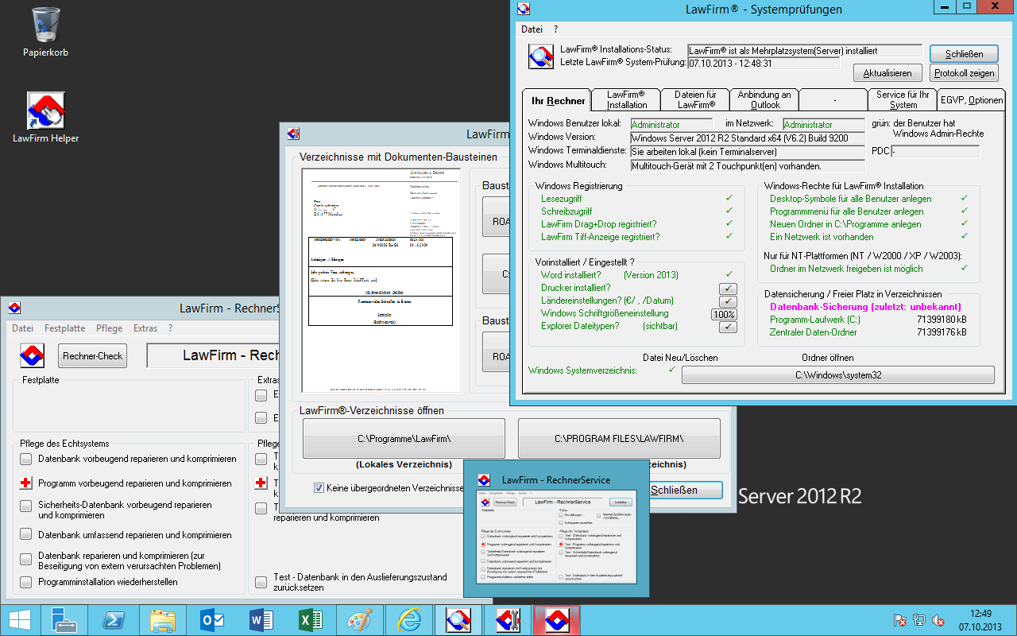This screenshot has width=1017, height=636.
Task: Click the LawFirm logo beside Rechner-Check
Action: pos(33,355)
